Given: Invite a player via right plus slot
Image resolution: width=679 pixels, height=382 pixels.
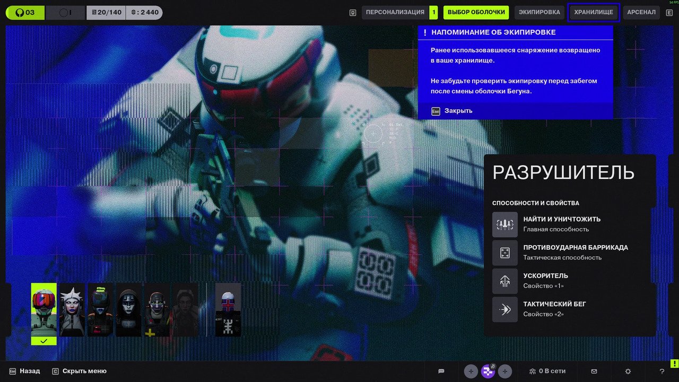Looking at the screenshot, I should 505,371.
